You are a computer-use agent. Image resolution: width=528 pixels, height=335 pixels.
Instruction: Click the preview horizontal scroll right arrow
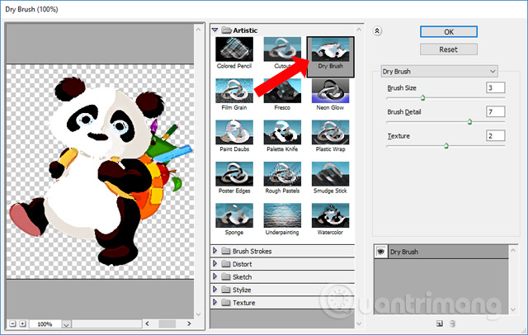click(x=189, y=323)
